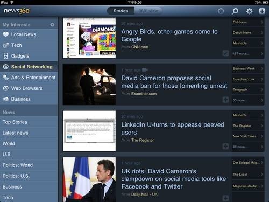This screenshot has height=202, width=269.
Task: Click the money icon beside Business interest
Action: [6, 99]
